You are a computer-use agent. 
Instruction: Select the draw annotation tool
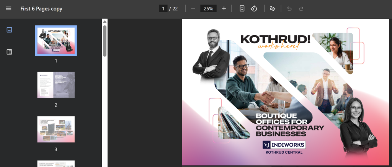(x=273, y=8)
